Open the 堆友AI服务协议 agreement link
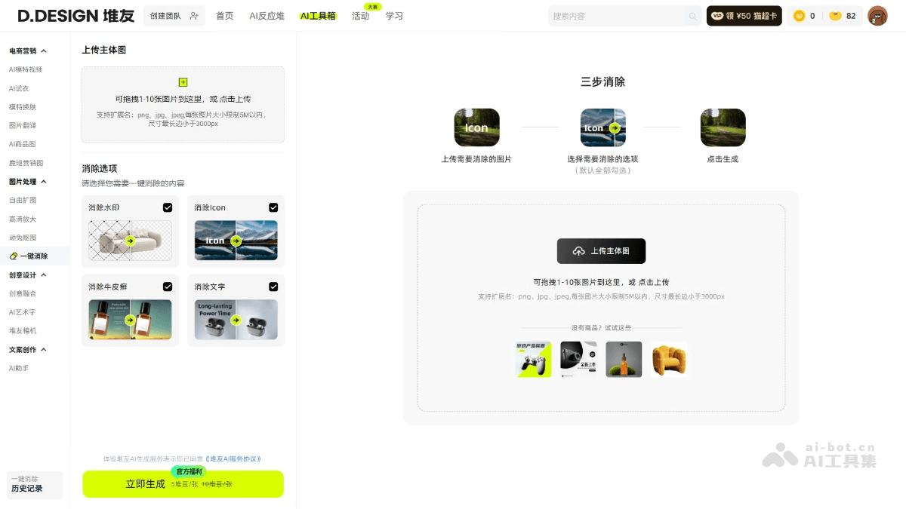906x509 pixels. click(x=233, y=458)
